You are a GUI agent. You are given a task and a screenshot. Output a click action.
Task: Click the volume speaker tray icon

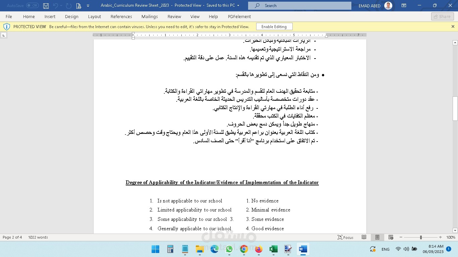[406, 249]
